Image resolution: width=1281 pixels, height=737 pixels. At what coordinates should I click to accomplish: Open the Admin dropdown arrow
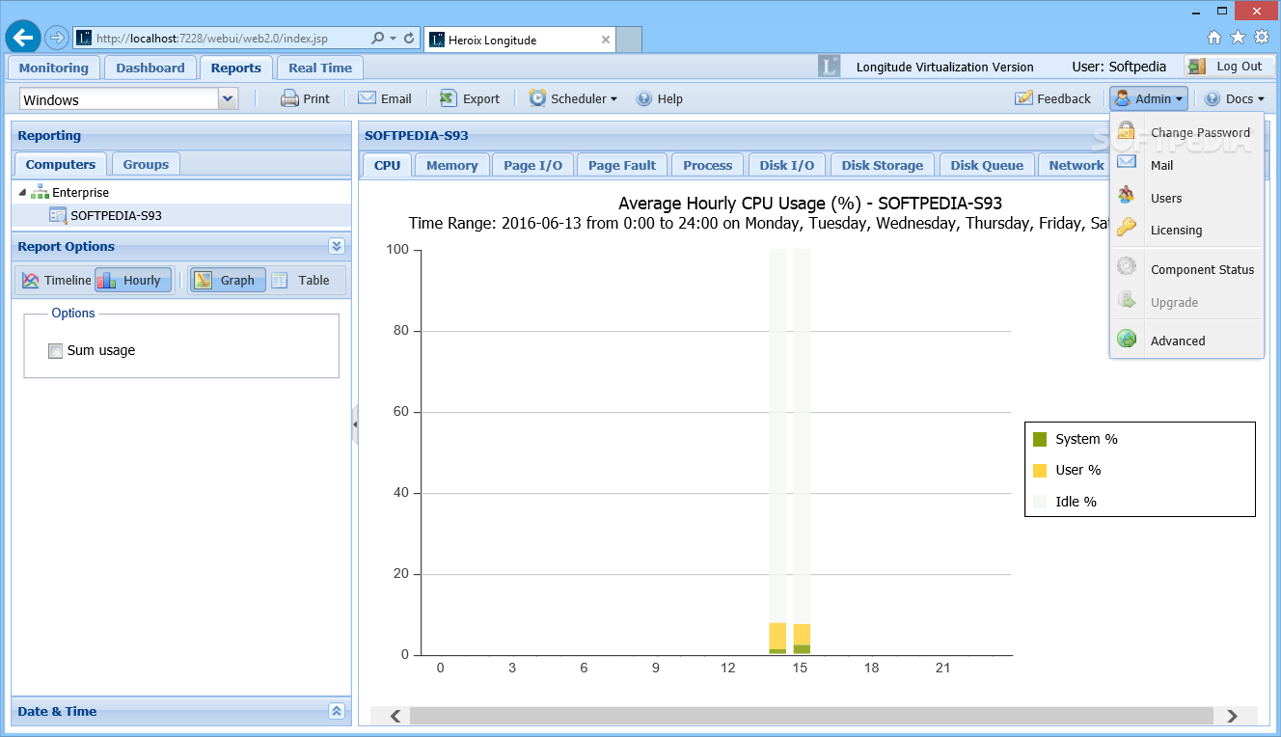1179,99
